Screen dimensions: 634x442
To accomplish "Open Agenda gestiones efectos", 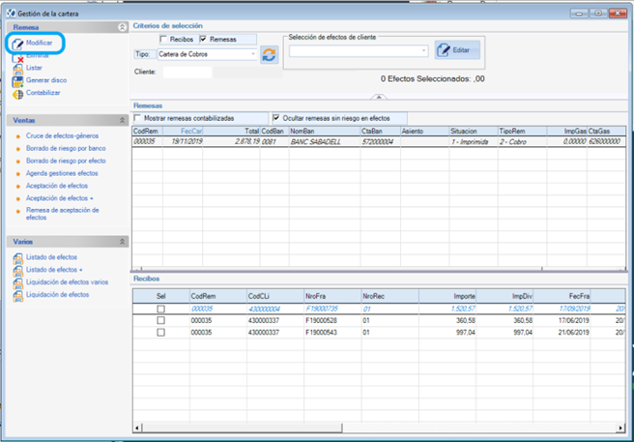I will click(x=62, y=173).
